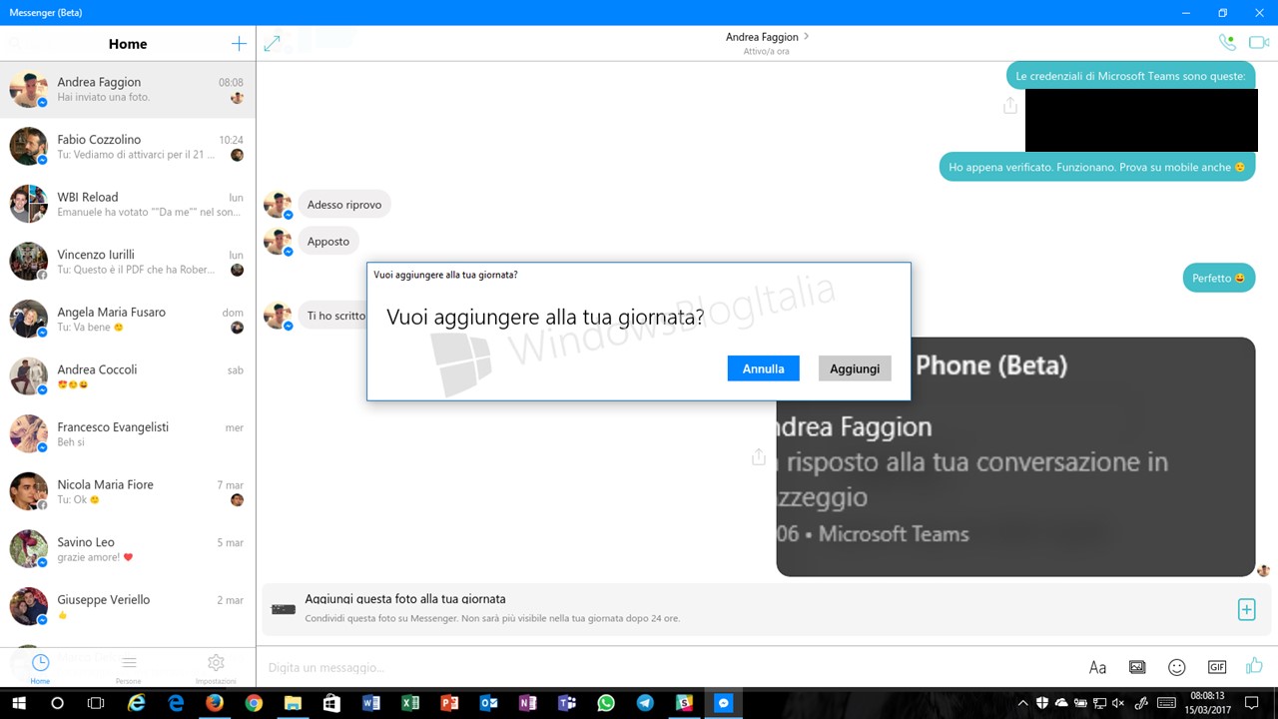Viewport: 1278px width, 719px height.
Task: Open the photo gallery picker
Action: coord(1137,667)
